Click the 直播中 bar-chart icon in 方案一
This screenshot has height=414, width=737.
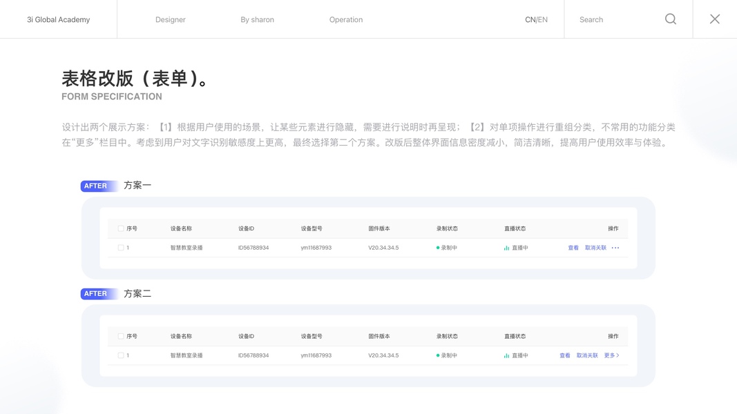click(x=506, y=248)
